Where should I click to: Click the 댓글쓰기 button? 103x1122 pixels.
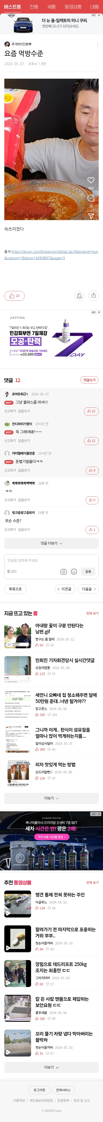coord(90,380)
